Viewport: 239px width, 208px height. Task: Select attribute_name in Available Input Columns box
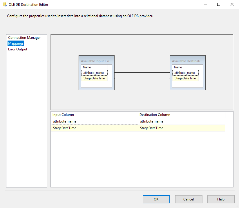(94, 73)
